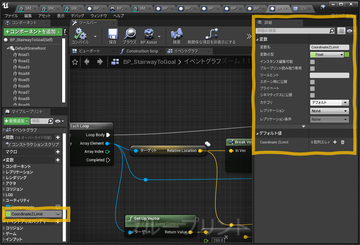The image size is (360, 245).
Task: Open the レプリケーション None dropdown
Action: (329, 111)
